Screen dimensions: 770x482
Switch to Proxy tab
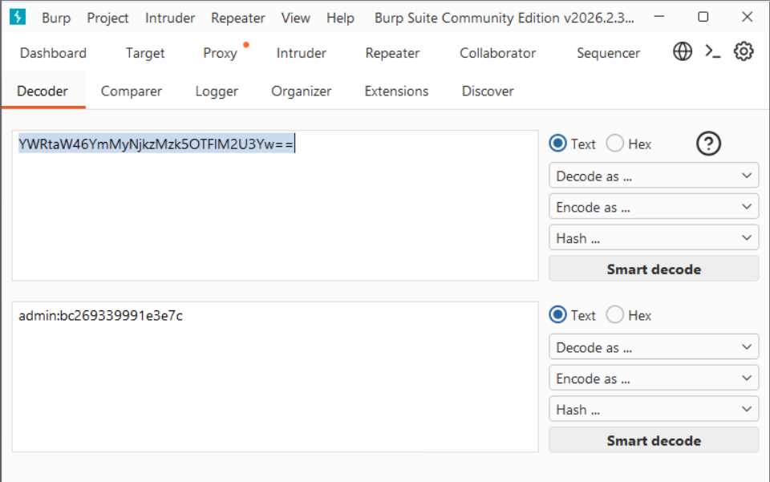point(220,53)
